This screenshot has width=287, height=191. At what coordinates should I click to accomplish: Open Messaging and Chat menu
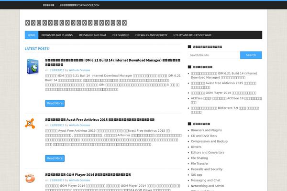pyautogui.click(x=92, y=35)
